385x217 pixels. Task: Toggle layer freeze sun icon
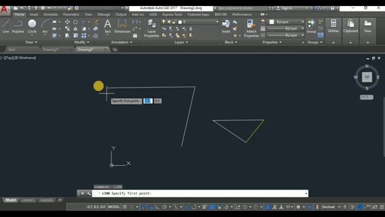tap(168, 22)
